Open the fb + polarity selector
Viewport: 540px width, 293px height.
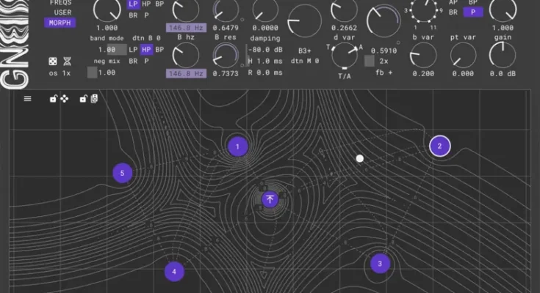pyautogui.click(x=384, y=73)
